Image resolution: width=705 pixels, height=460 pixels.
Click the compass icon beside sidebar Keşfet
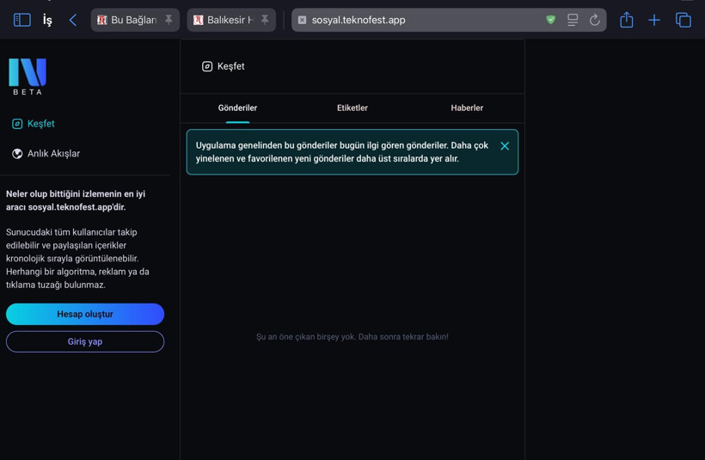(x=17, y=124)
